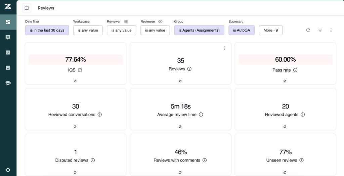The width and height of the screenshot is (344, 176).
Task: Expand the Group 'is Agents (Assignments)' filter
Action: (x=199, y=30)
